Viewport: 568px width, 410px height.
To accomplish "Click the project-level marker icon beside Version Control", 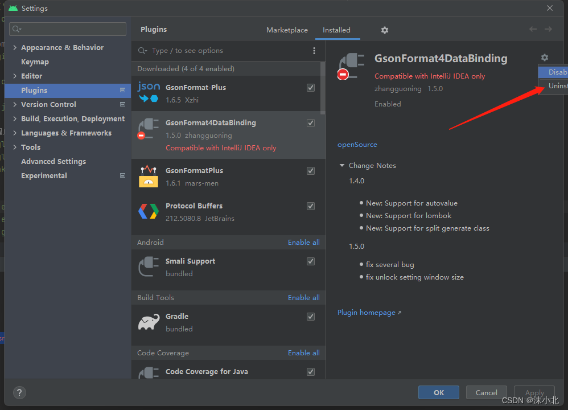I will pyautogui.click(x=123, y=104).
